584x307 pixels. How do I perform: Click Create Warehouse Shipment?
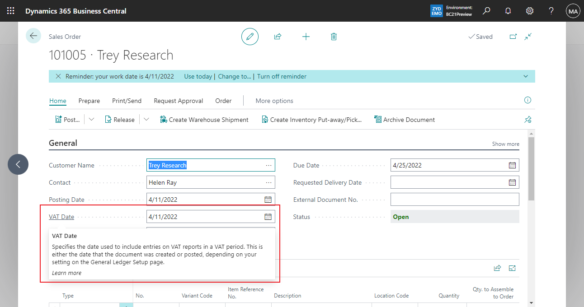pyautogui.click(x=204, y=120)
